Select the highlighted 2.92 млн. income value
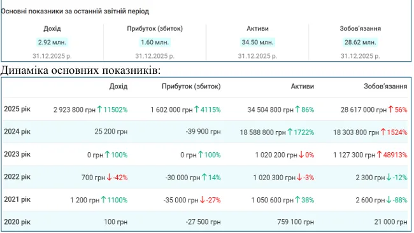The image size is (414, 233). (x=52, y=42)
